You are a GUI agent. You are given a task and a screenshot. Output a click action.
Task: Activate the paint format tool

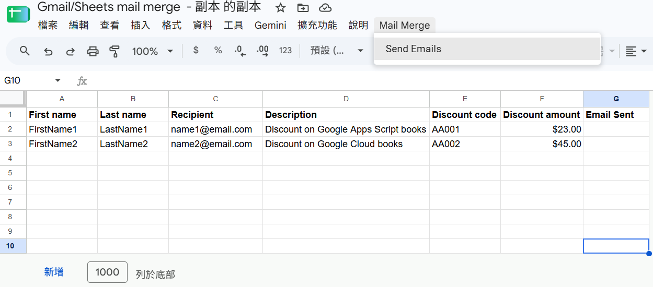pos(114,51)
